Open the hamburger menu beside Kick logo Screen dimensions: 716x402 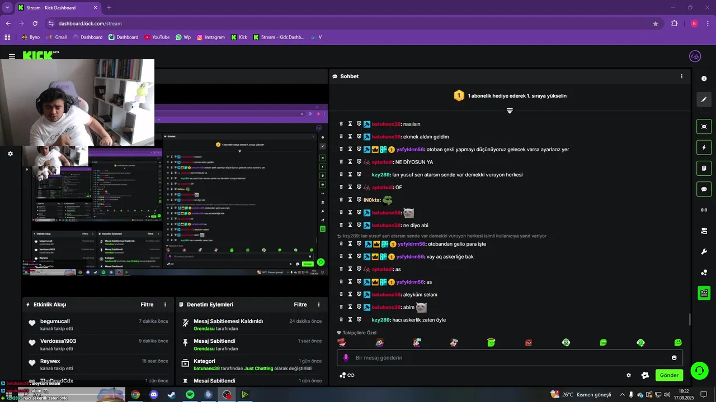click(x=12, y=56)
